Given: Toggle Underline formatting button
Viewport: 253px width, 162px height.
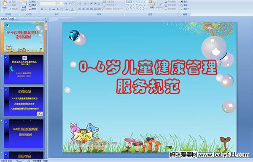Looking at the screenshot, I should [x=49, y=9].
